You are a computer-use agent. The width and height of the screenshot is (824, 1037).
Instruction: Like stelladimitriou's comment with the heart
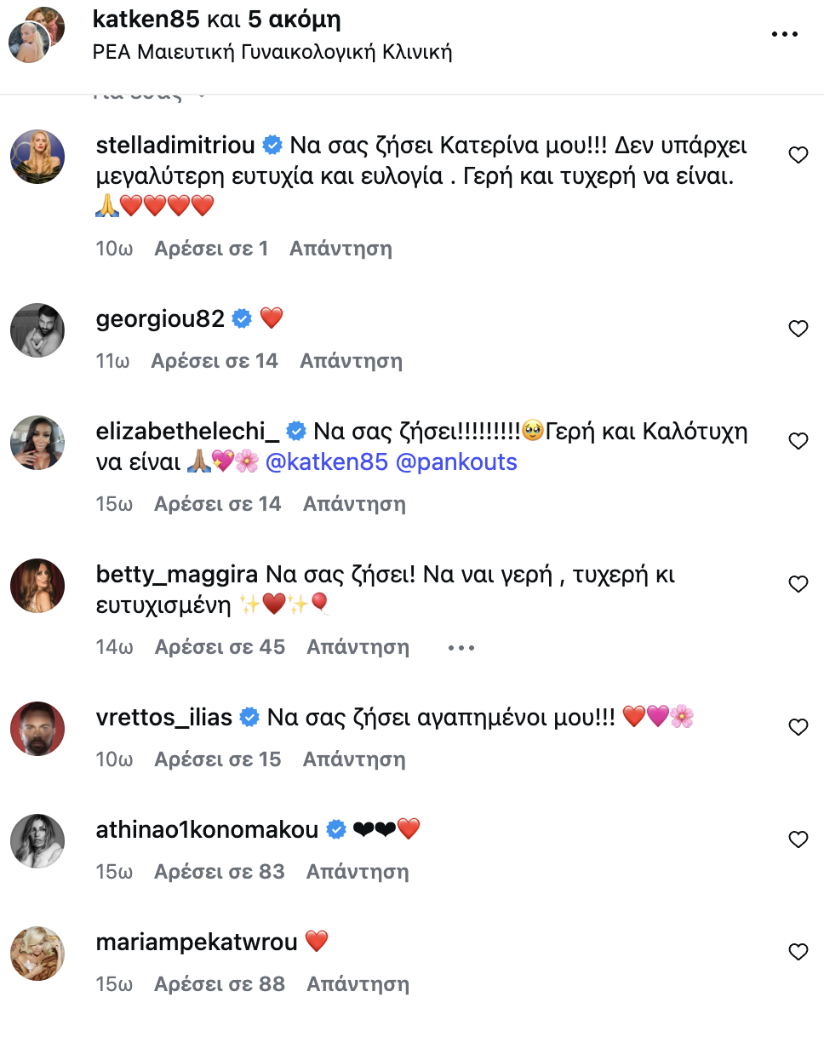[798, 155]
